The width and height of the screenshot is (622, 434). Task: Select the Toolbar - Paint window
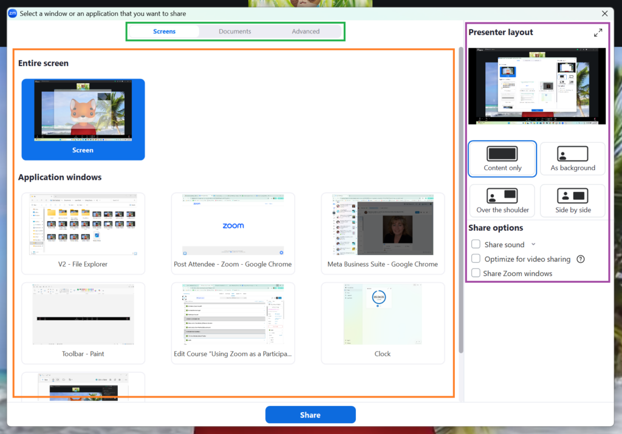click(x=83, y=323)
